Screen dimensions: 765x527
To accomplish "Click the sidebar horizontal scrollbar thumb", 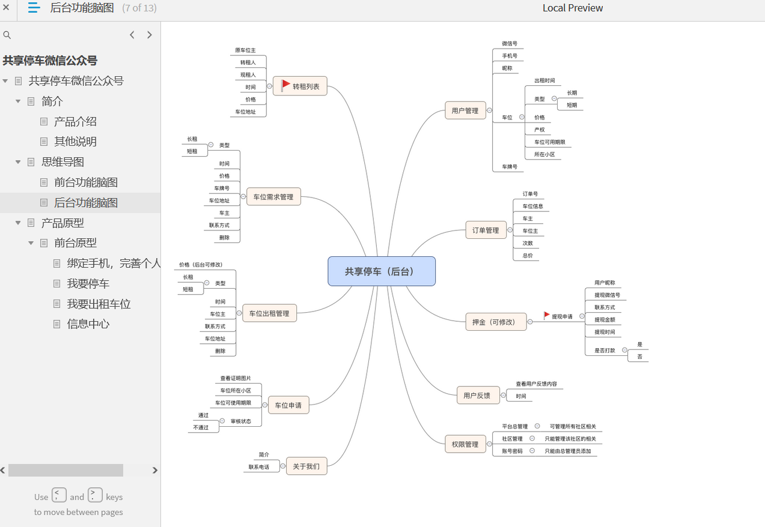I will (x=66, y=470).
